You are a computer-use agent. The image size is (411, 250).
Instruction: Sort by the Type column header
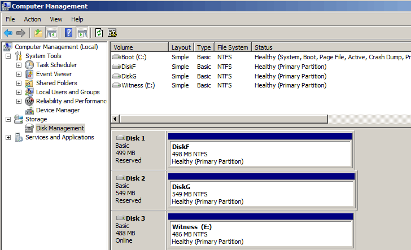tap(204, 47)
